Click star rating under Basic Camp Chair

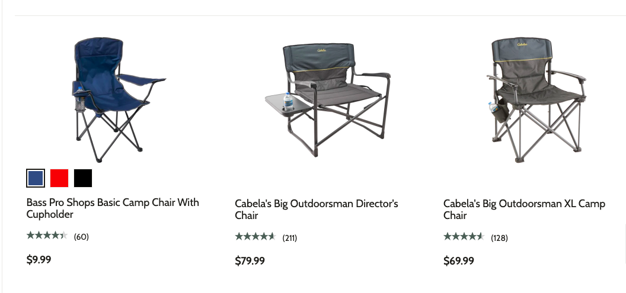(47, 236)
